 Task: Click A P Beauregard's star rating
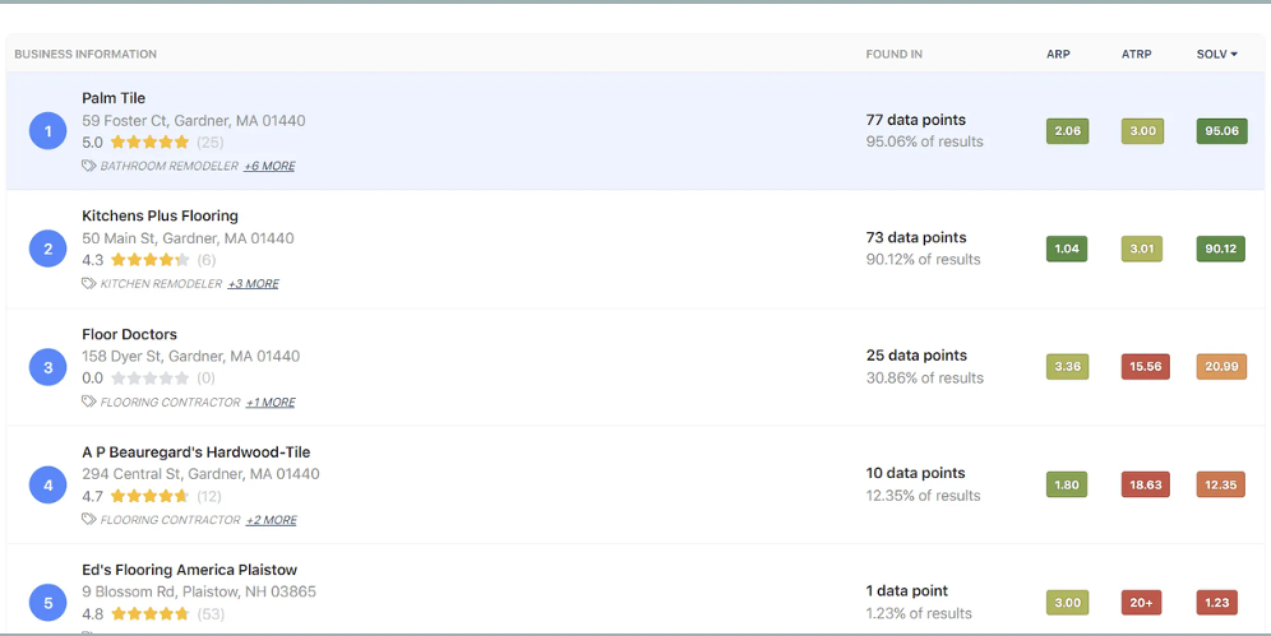(150, 496)
